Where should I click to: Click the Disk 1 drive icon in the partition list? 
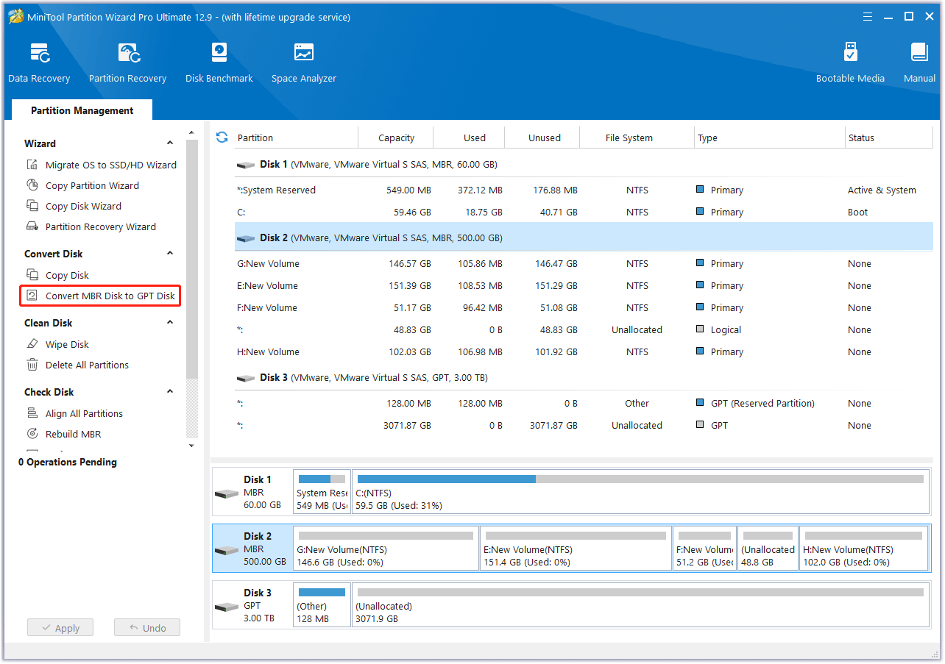[246, 165]
